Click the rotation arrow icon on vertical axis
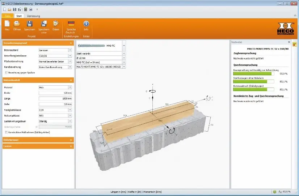Viewport: 299px width, 196px height. point(152,91)
